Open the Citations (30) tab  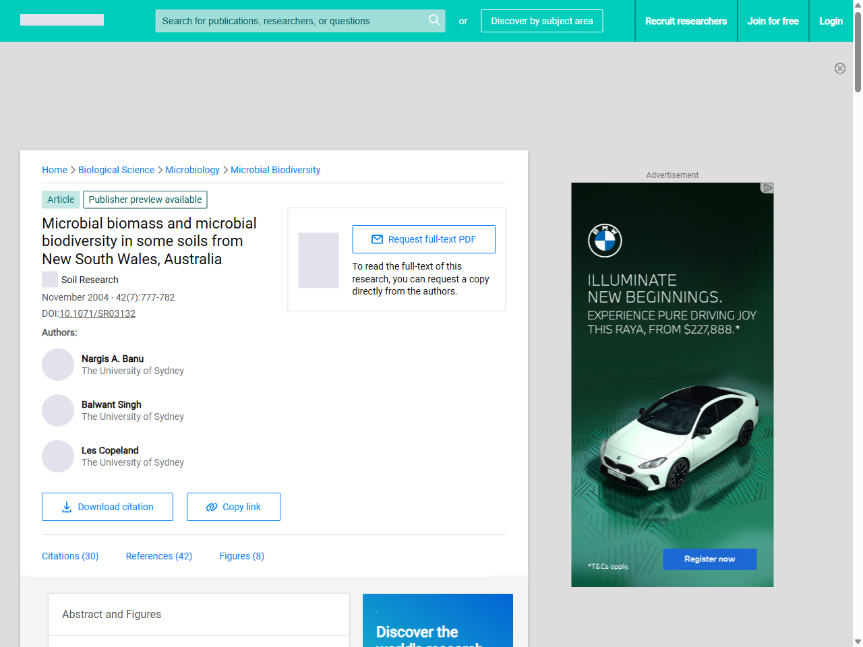point(70,556)
